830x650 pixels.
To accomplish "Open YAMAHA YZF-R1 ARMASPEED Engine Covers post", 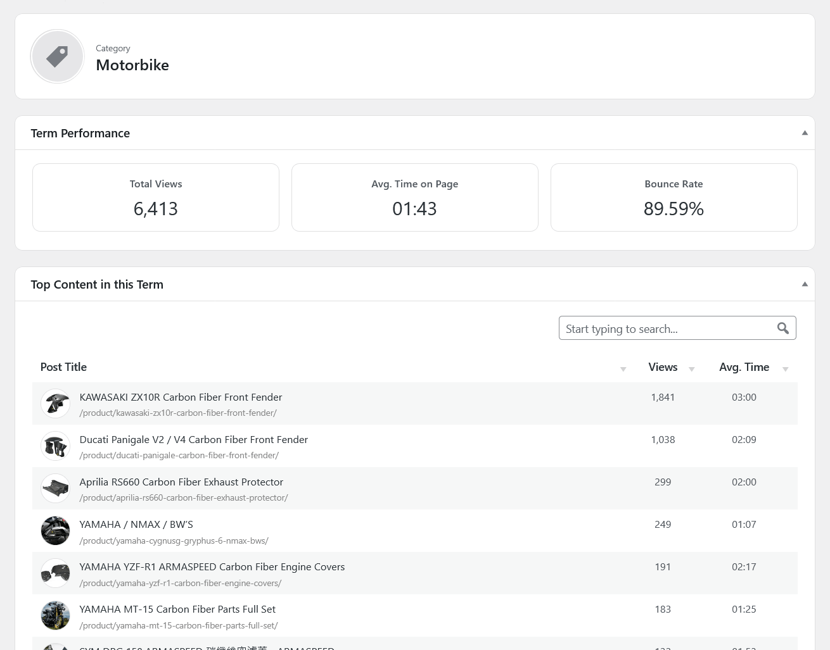I will tap(212, 566).
